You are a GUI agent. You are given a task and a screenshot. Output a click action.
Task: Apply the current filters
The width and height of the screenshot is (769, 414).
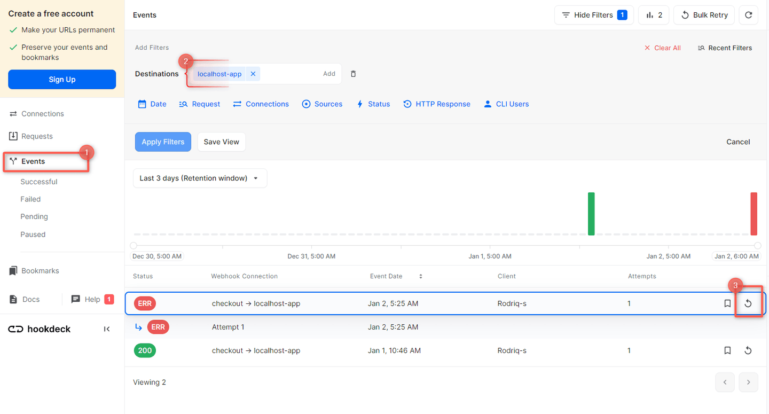tap(163, 142)
